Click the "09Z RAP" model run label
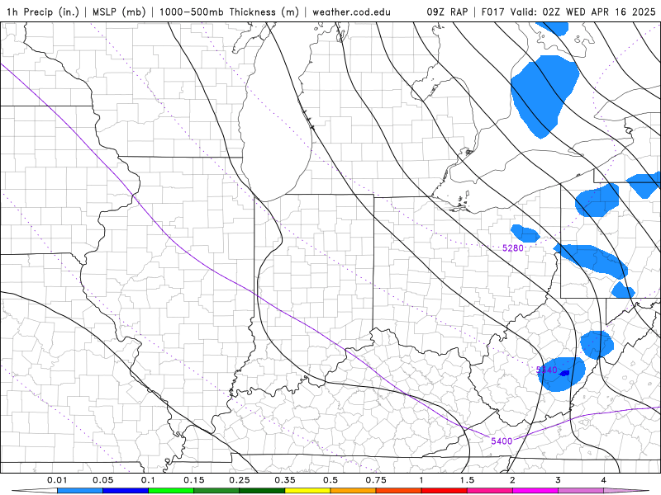This screenshot has height=495, width=661. [x=447, y=12]
